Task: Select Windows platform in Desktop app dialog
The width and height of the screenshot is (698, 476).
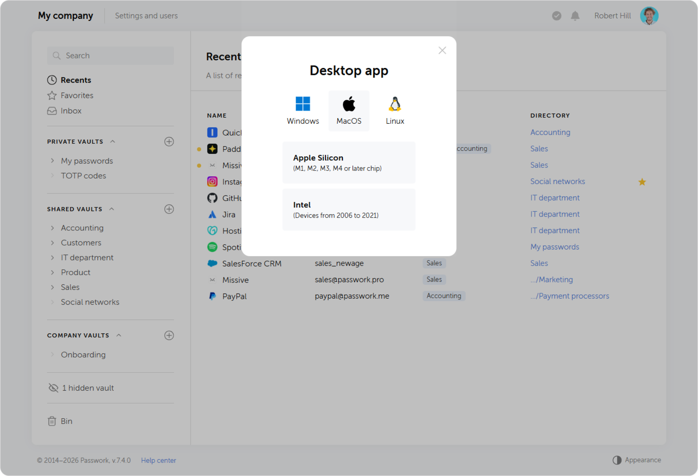Action: 302,110
